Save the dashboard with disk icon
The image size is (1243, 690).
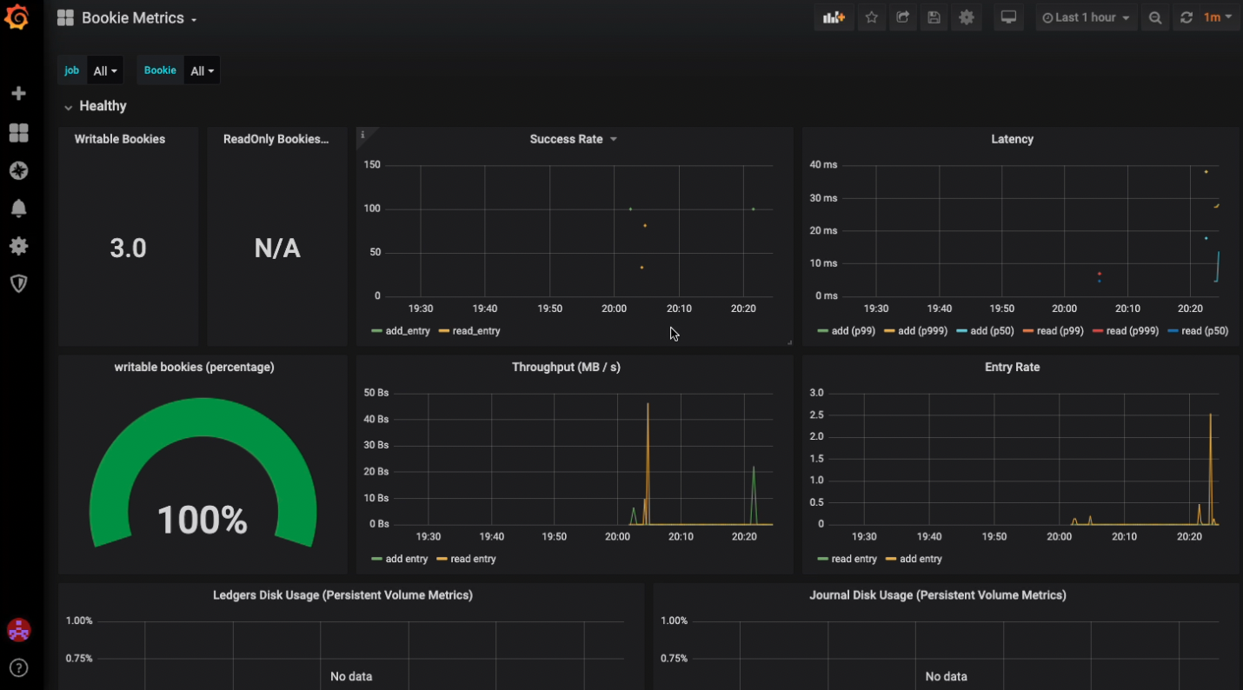click(x=934, y=17)
